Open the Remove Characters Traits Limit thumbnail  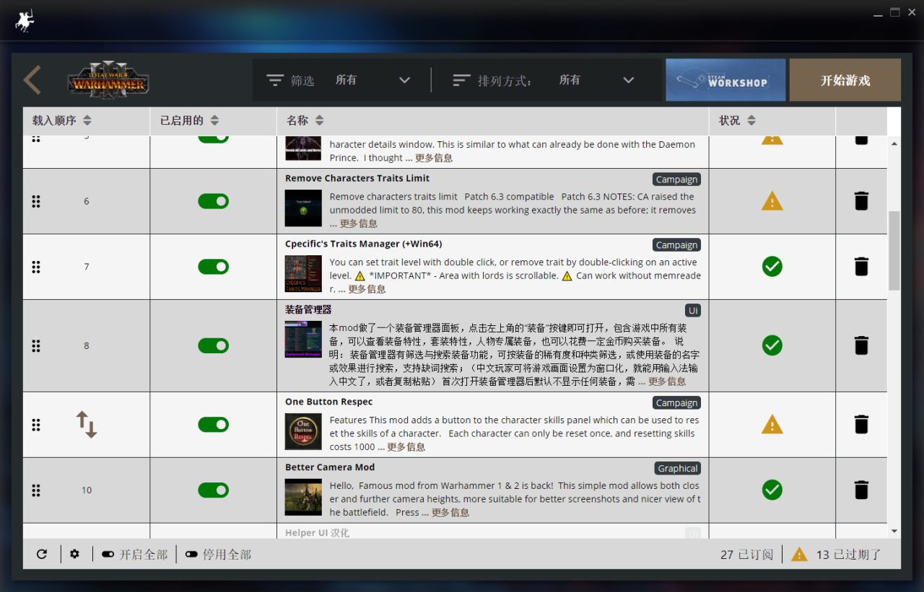[x=303, y=208]
